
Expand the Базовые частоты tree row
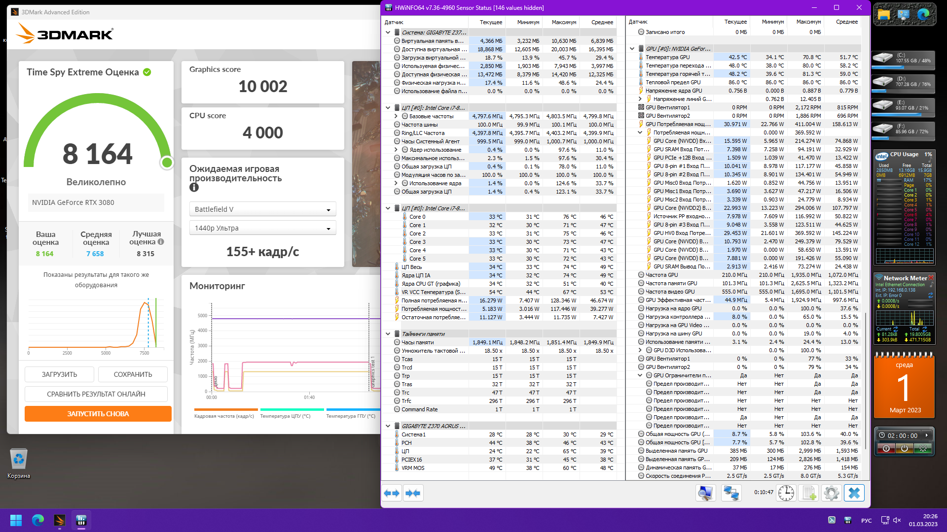pos(396,116)
